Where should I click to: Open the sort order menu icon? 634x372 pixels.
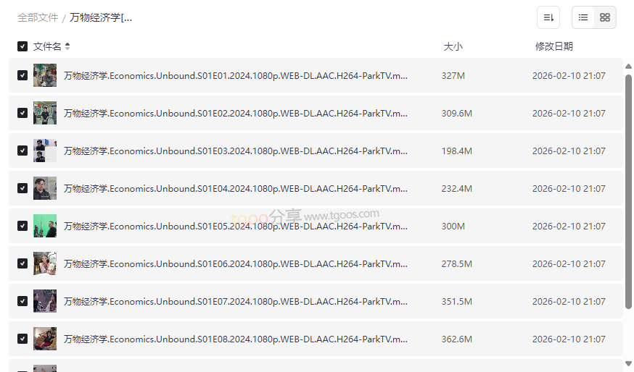(548, 17)
